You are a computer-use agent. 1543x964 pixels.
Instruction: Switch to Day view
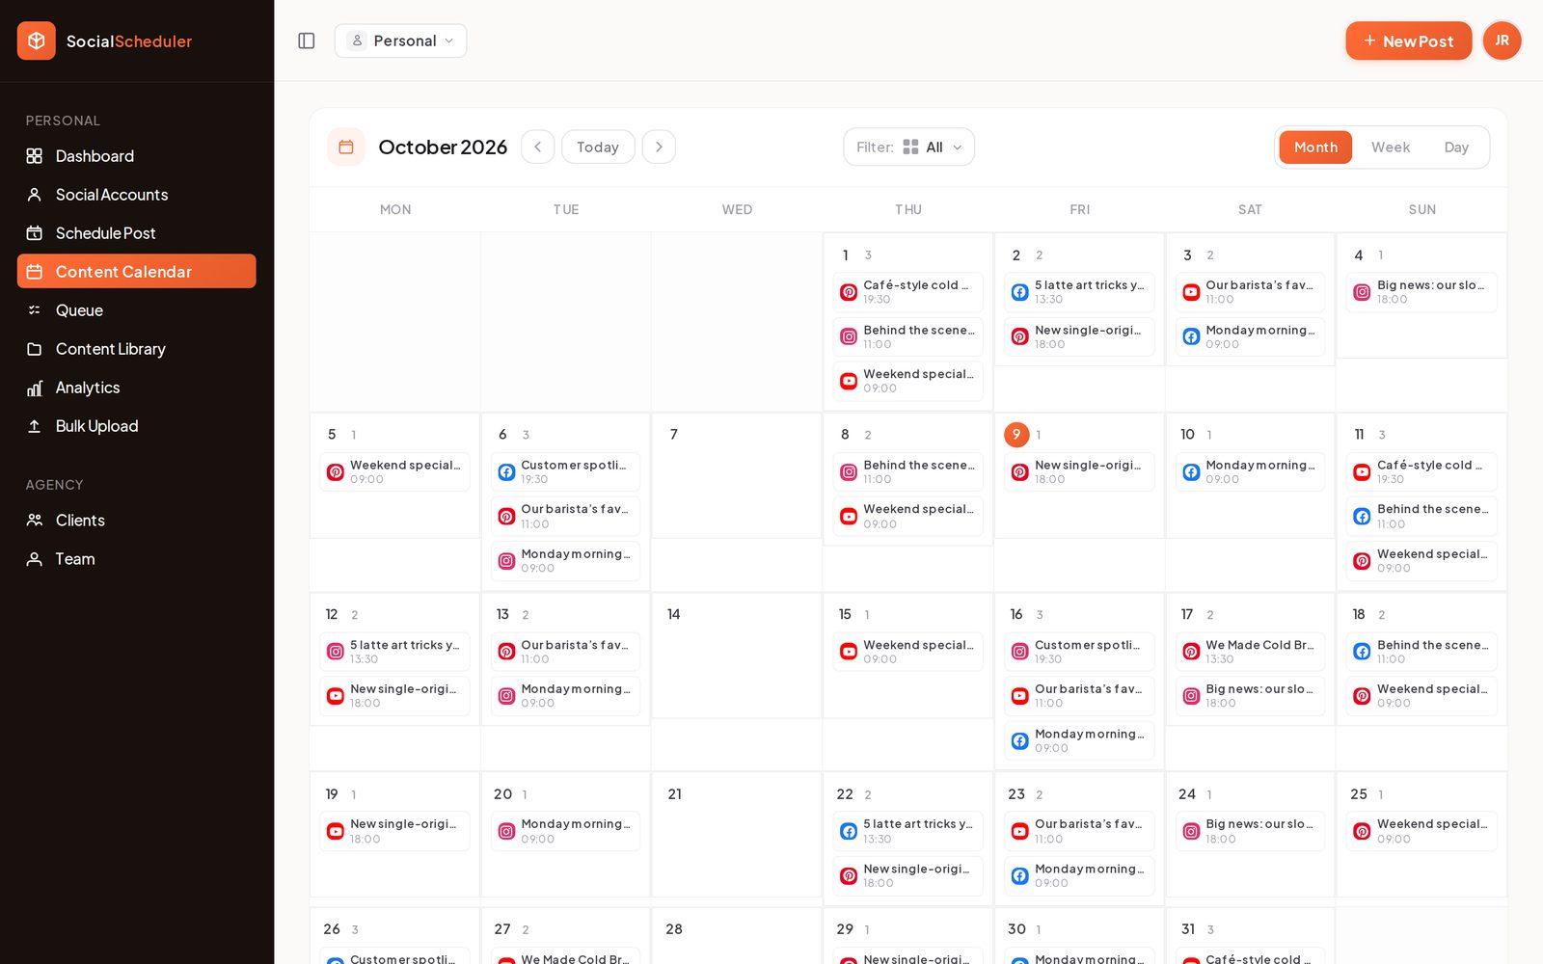pyautogui.click(x=1456, y=147)
